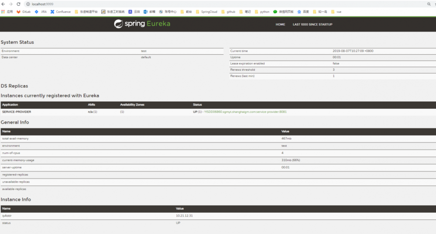
Task: Click the browser forward arrow
Action: click(x=10, y=4)
